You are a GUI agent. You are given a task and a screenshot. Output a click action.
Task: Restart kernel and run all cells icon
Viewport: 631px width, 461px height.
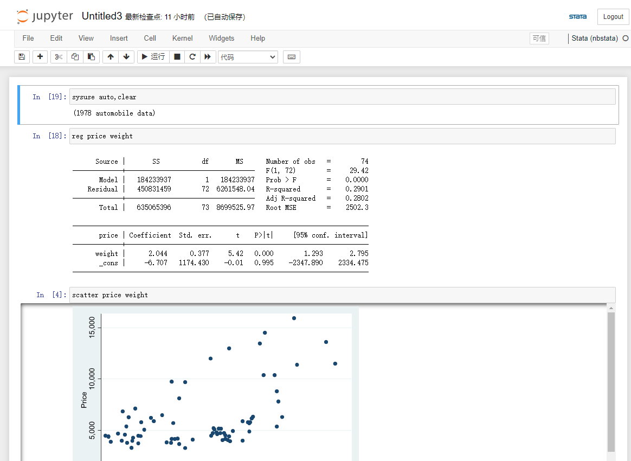(208, 57)
